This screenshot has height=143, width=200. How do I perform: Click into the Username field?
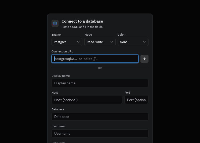click(100, 133)
